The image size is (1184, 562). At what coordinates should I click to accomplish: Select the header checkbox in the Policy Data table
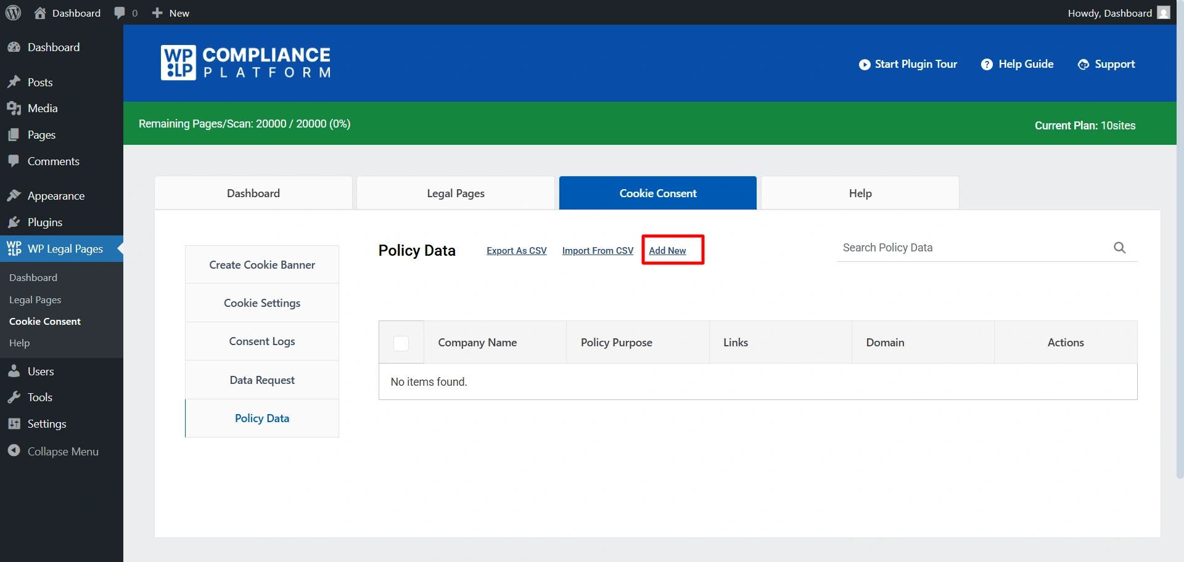pyautogui.click(x=401, y=343)
